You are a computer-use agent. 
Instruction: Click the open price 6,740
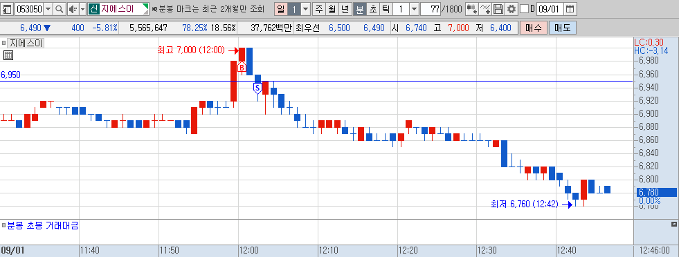click(x=416, y=28)
